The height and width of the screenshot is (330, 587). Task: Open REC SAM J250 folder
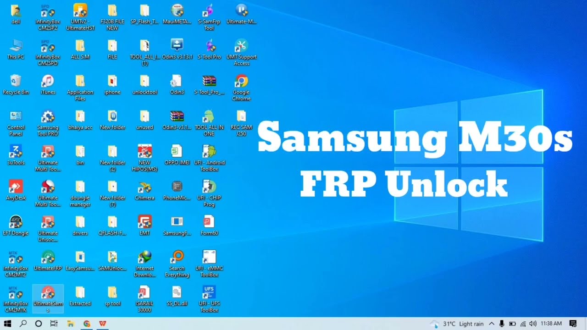[x=241, y=123]
